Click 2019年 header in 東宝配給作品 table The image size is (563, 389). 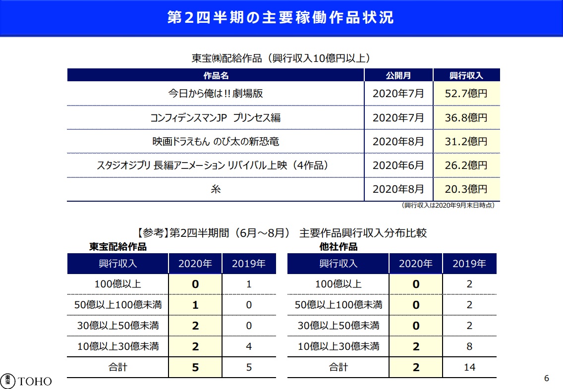[x=249, y=264]
